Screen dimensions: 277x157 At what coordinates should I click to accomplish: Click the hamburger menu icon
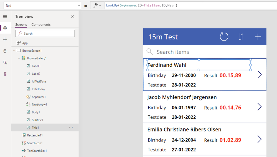pyautogui.click(x=5, y=17)
